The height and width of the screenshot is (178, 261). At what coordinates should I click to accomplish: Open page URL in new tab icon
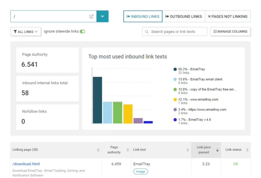tap(91, 16)
